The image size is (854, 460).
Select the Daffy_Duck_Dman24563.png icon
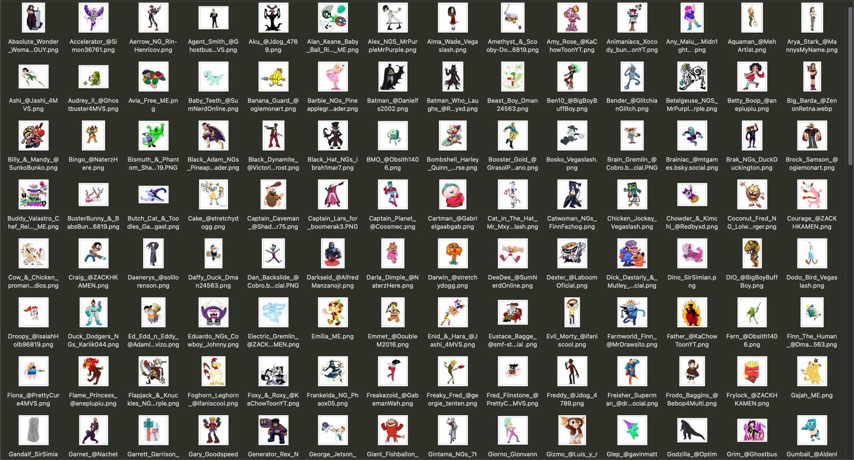coord(213,254)
